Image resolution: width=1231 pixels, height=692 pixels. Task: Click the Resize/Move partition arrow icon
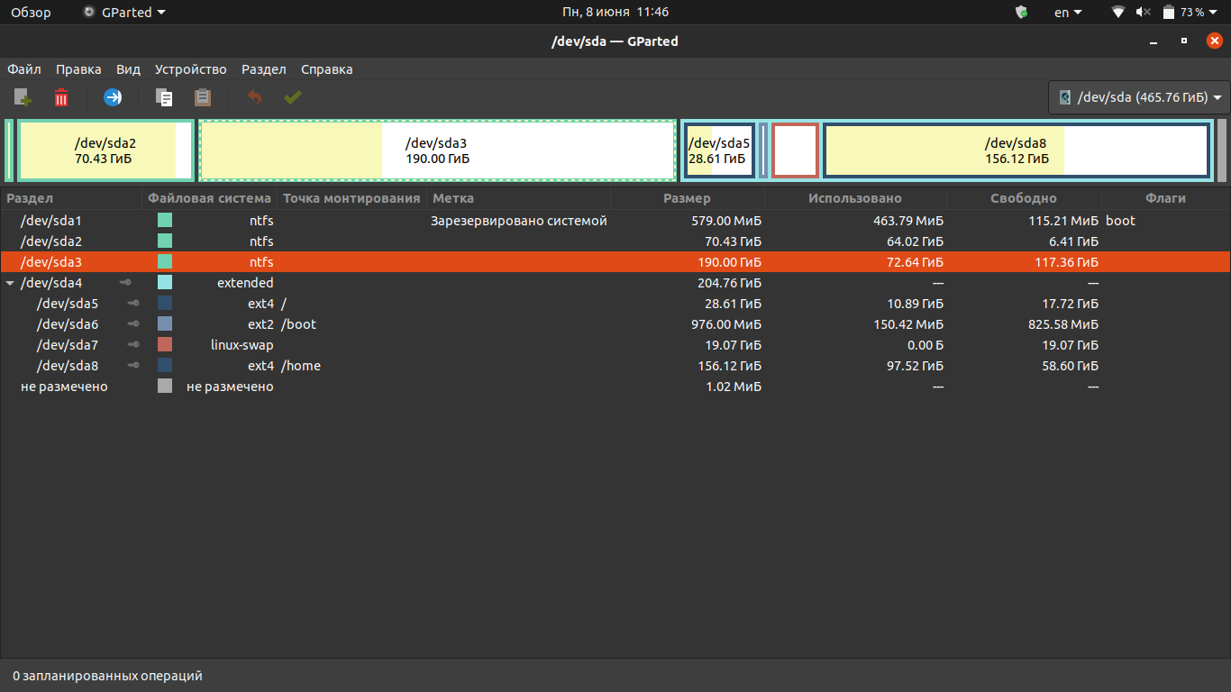click(x=113, y=97)
